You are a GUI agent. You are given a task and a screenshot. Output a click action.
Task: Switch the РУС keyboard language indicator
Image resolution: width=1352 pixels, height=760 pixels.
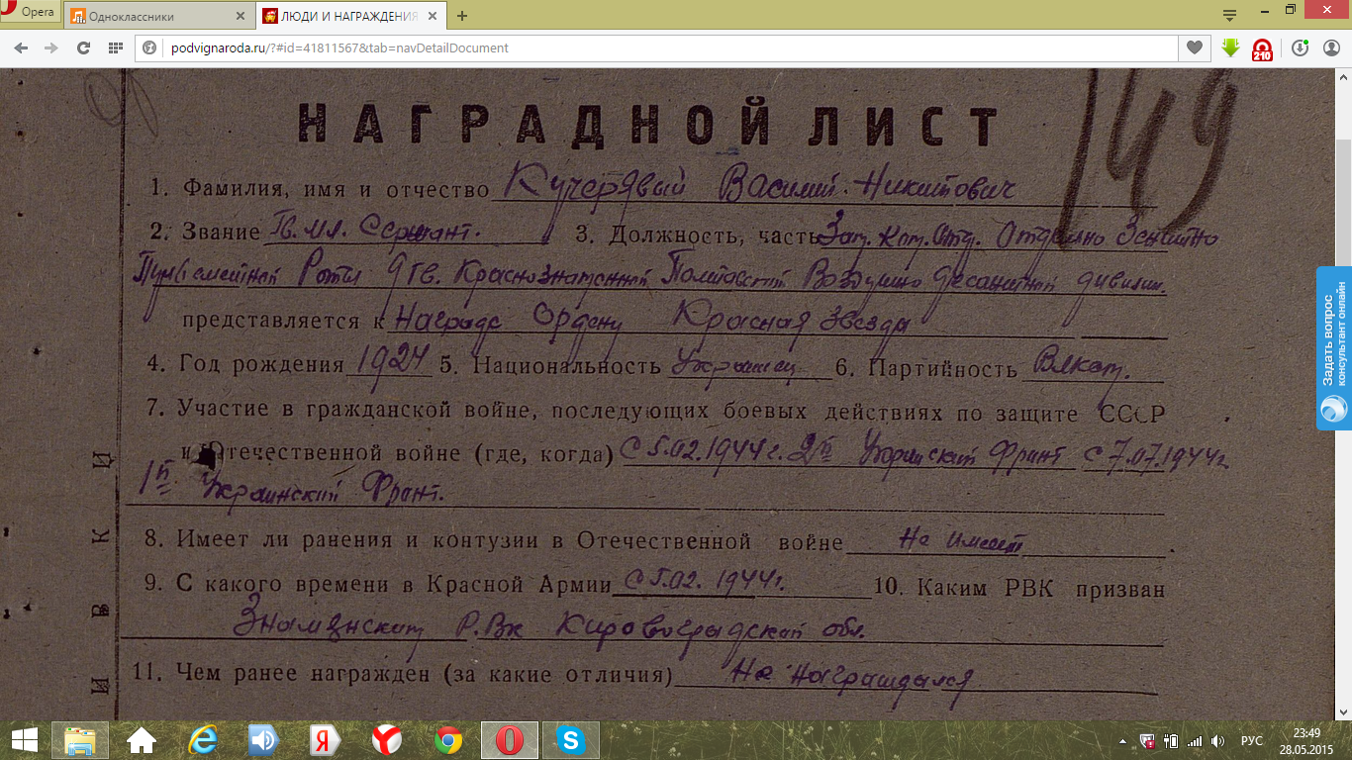(1251, 740)
